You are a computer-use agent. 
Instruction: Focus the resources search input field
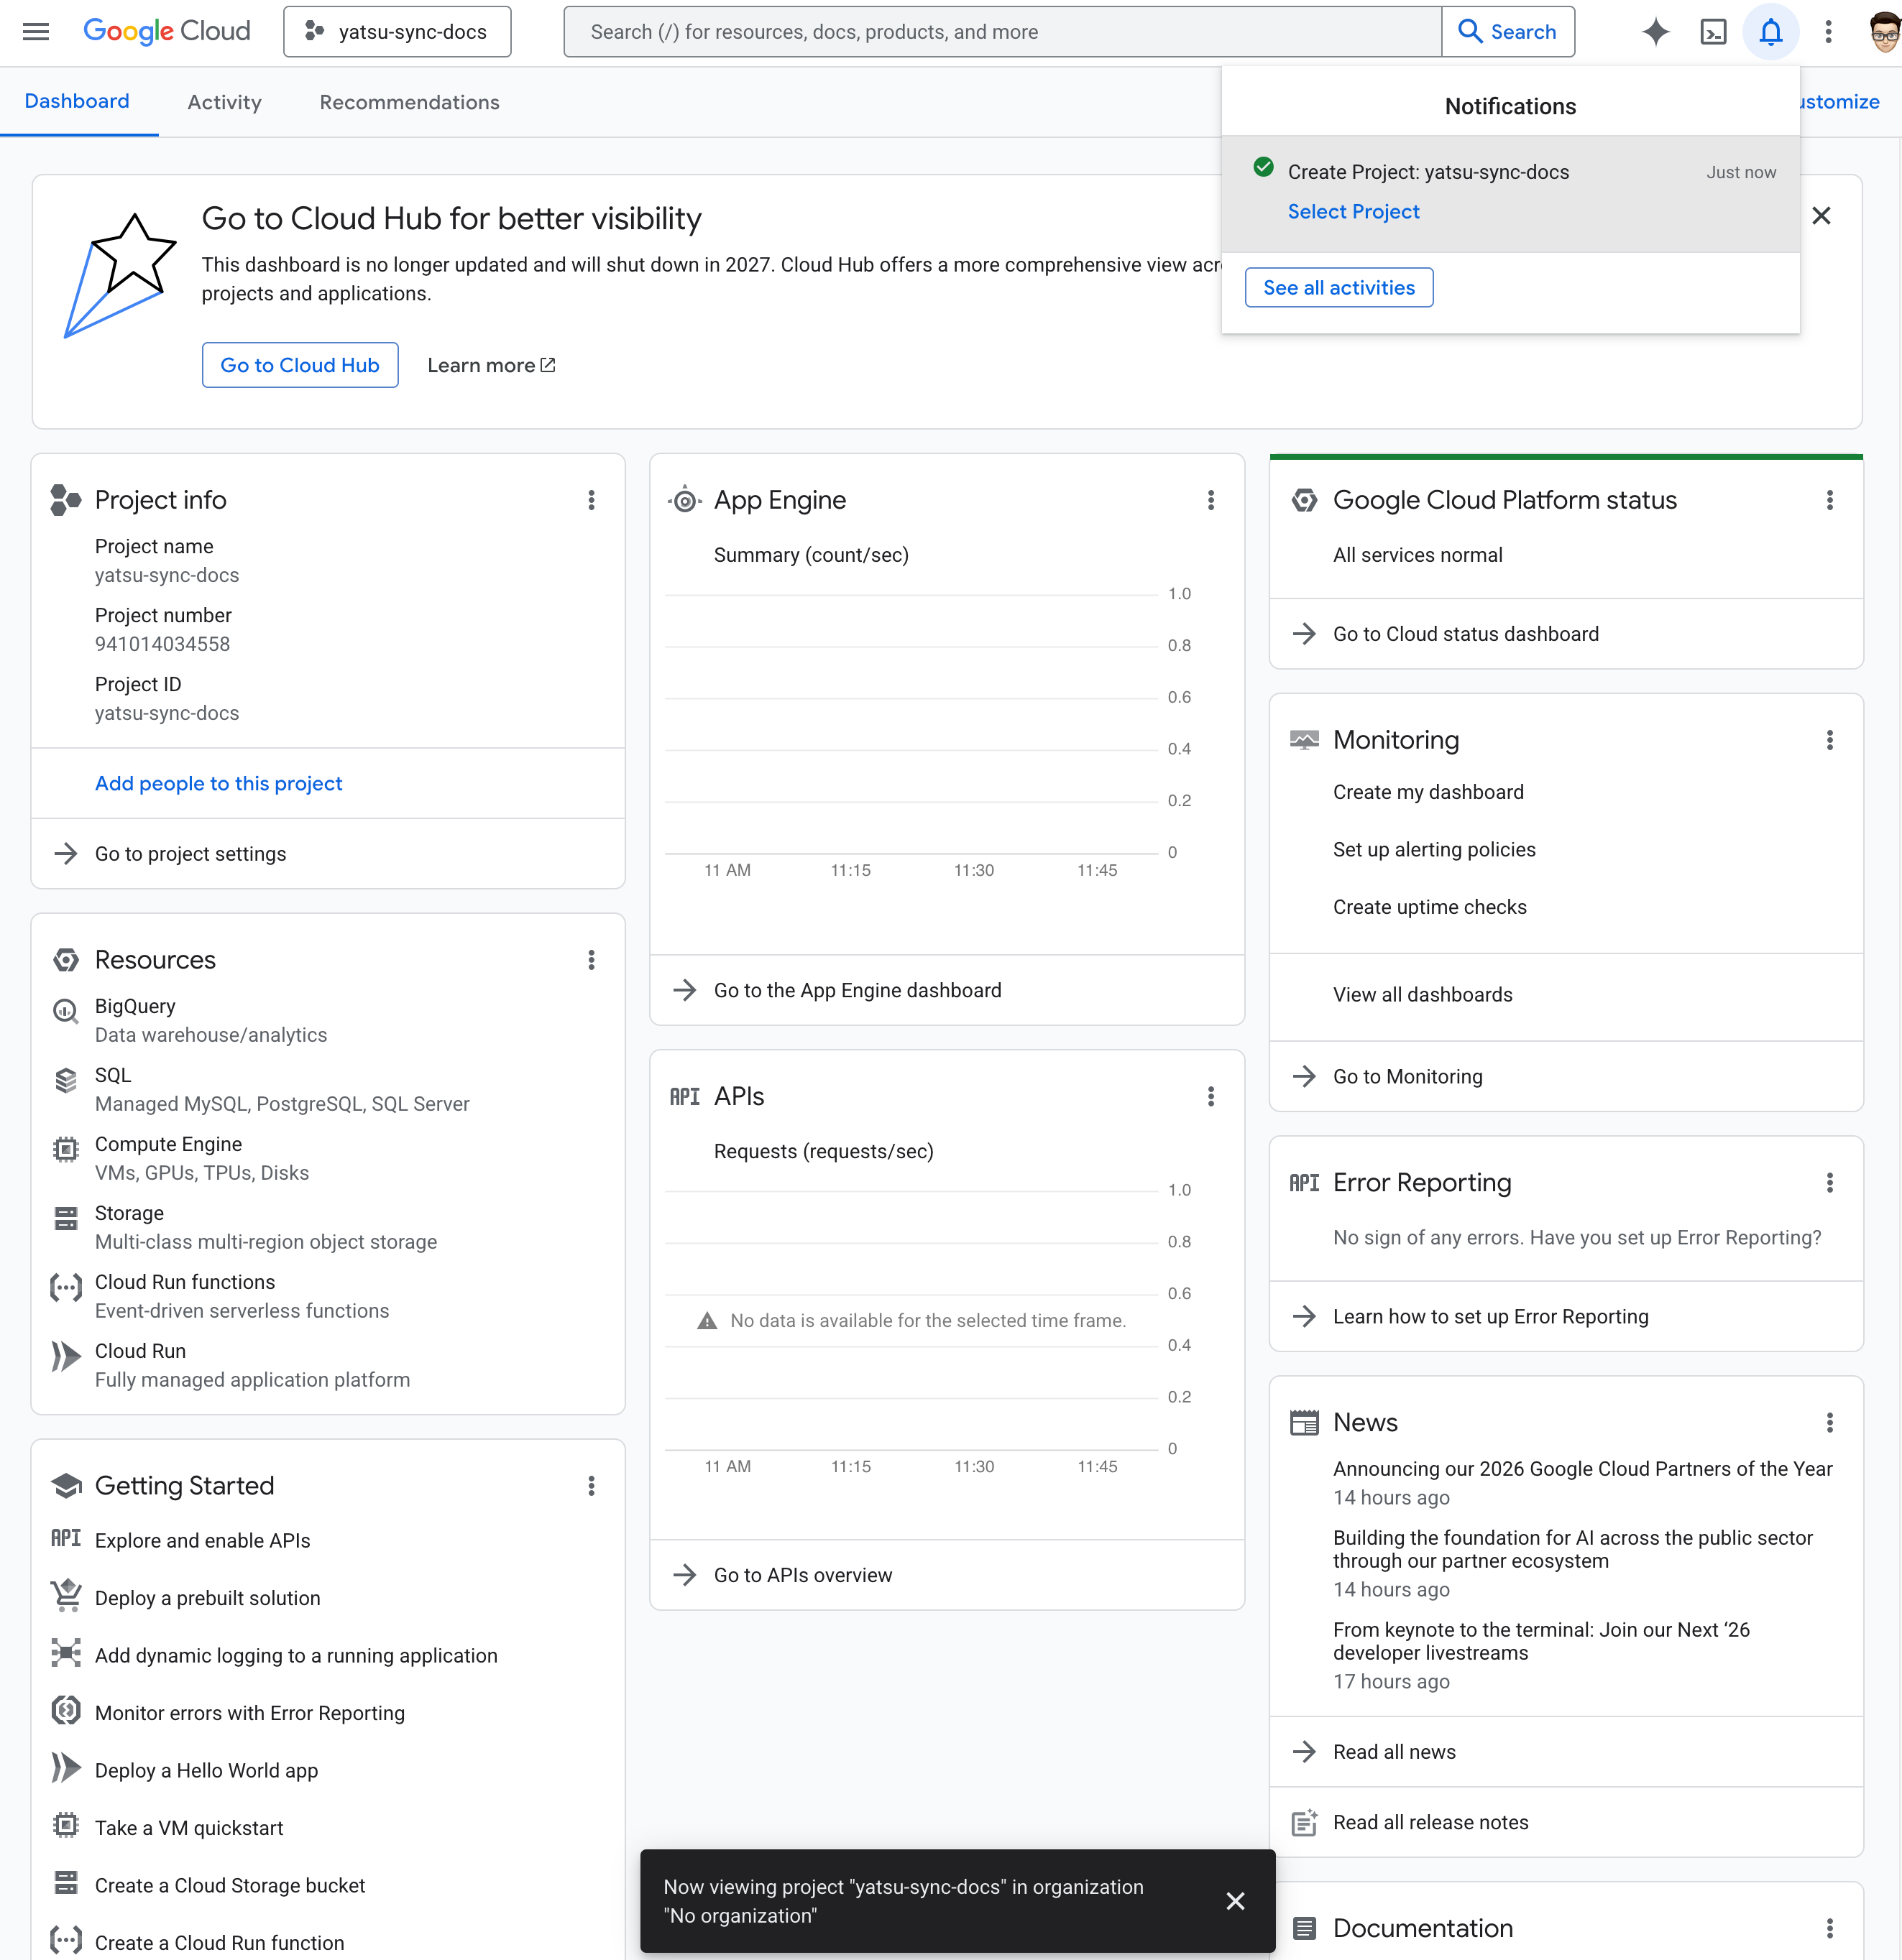pyautogui.click(x=1001, y=32)
